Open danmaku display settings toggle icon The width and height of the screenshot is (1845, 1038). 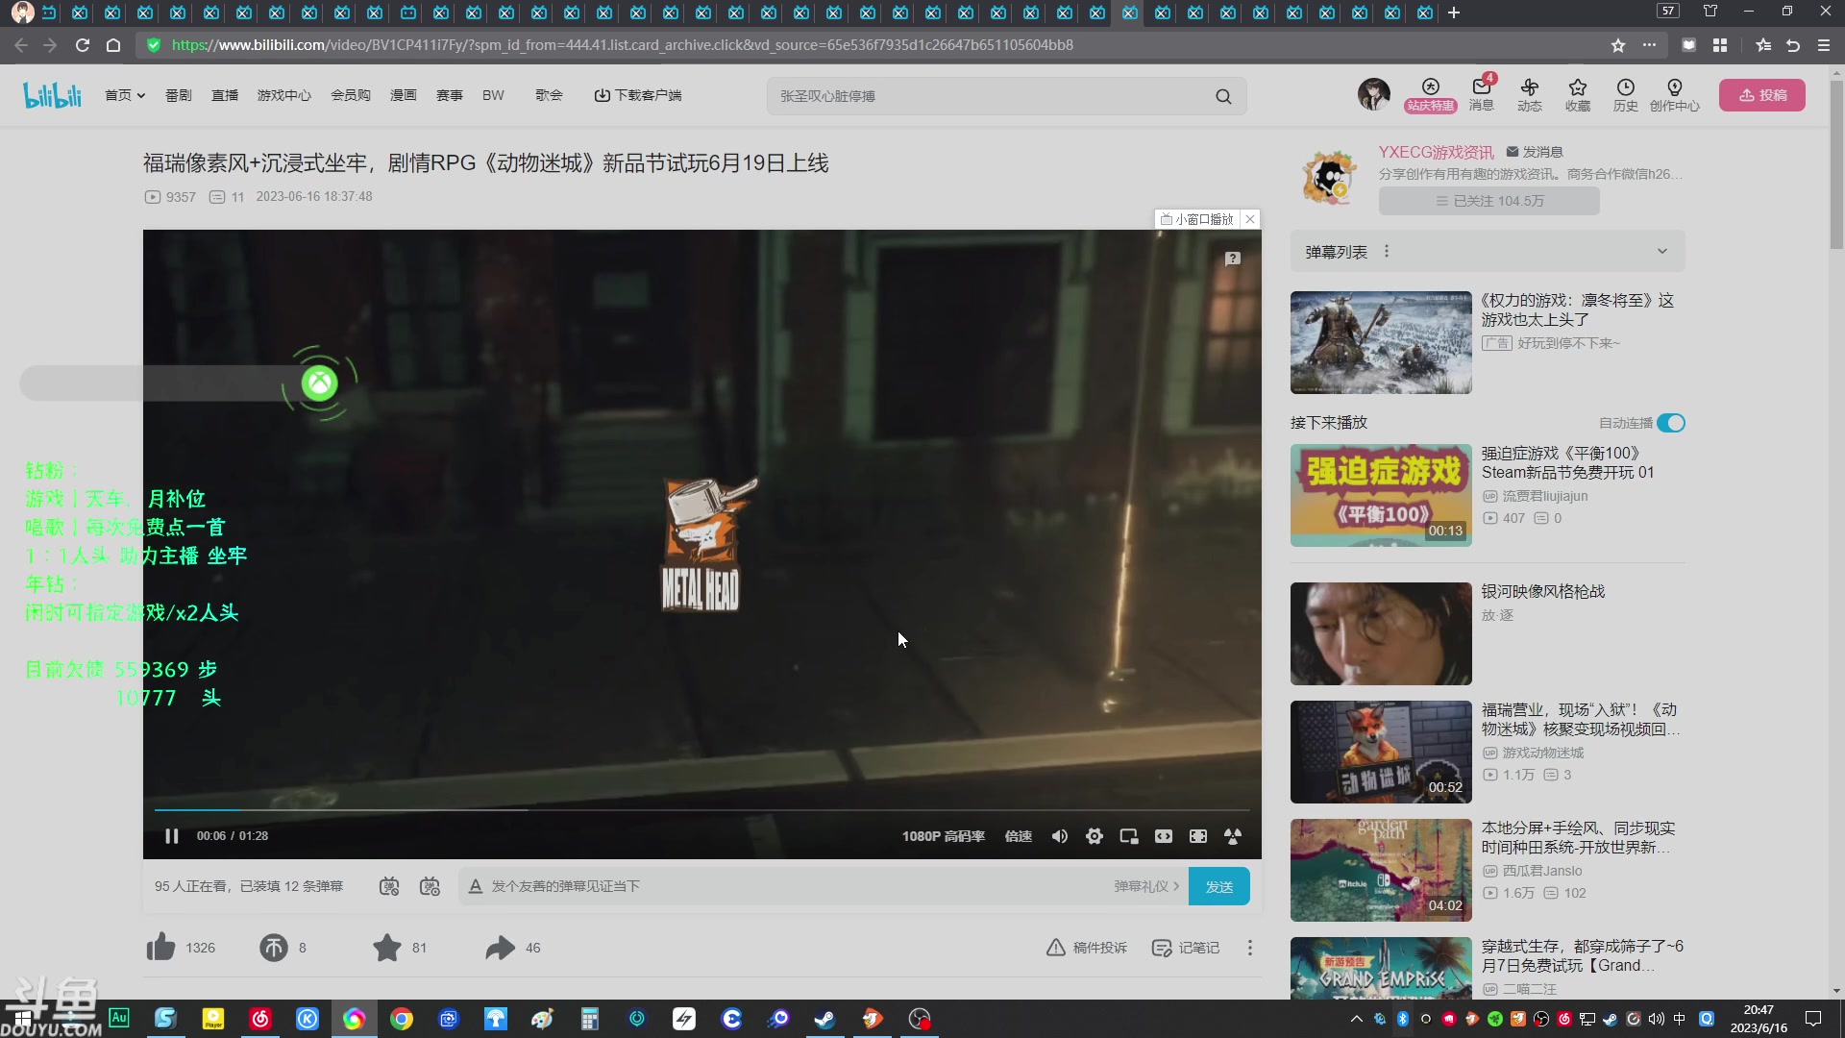point(430,886)
